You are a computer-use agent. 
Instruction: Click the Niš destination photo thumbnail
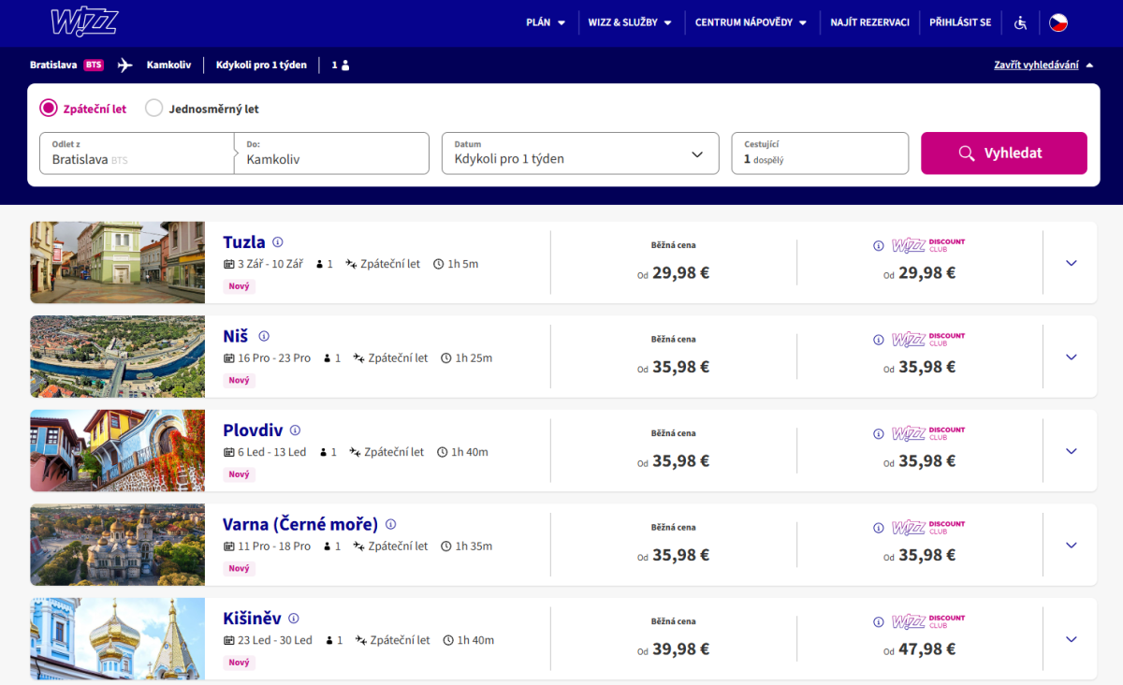click(117, 357)
